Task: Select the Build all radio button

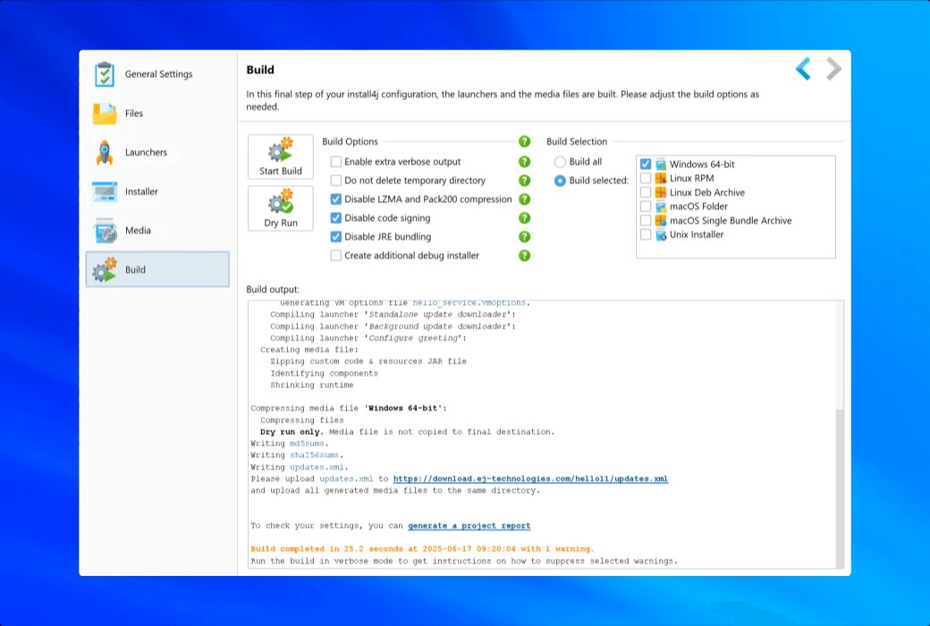Action: (560, 162)
